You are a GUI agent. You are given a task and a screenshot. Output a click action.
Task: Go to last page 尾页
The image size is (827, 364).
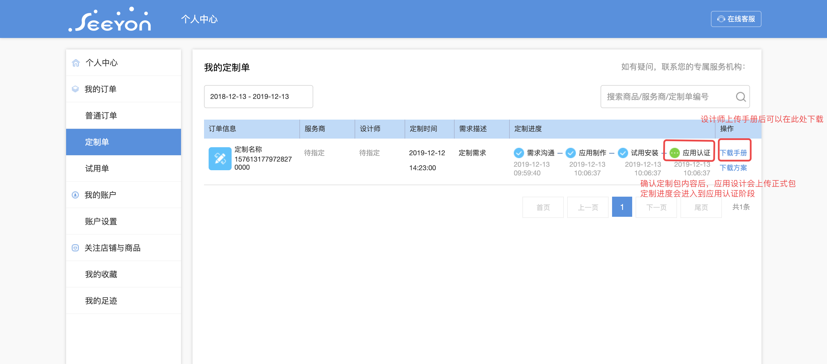coord(701,207)
